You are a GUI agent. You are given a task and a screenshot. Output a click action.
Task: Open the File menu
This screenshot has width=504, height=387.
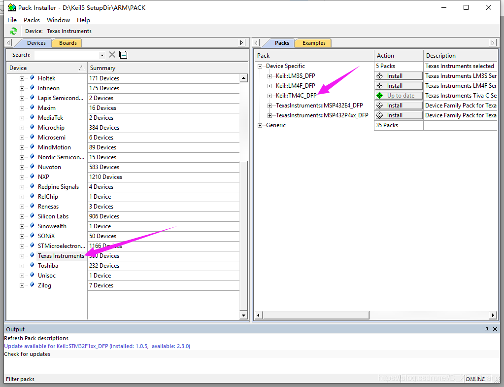tap(12, 20)
